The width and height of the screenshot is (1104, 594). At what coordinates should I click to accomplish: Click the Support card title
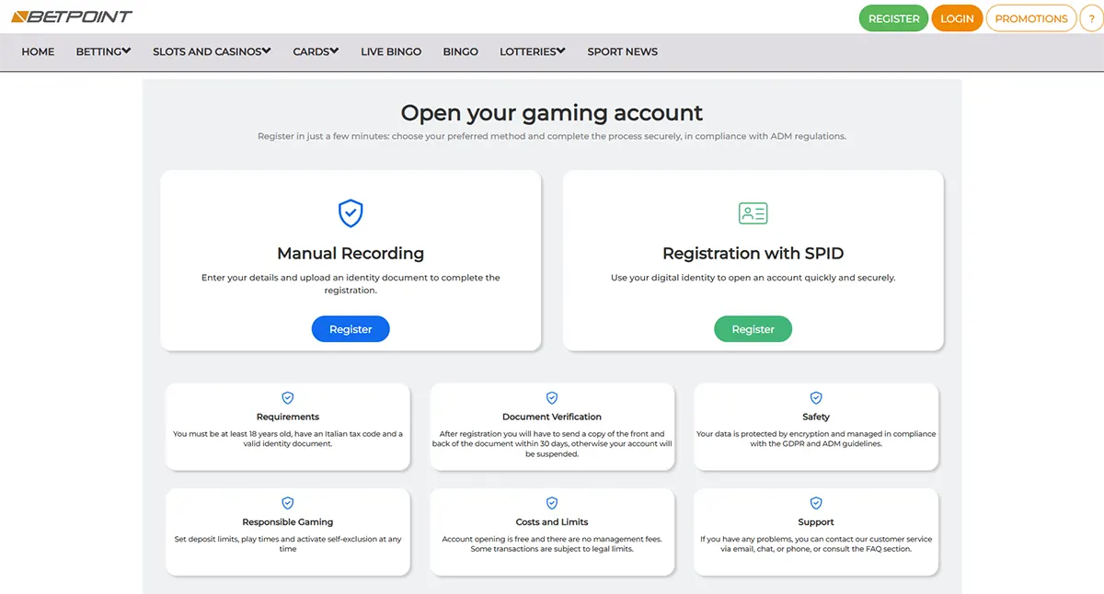(x=816, y=521)
